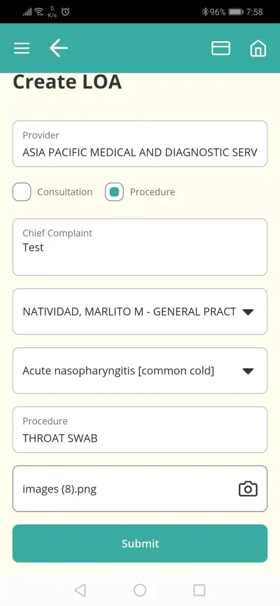Uncheck the Procedure checkbox
This screenshot has height=606, width=280.
(114, 192)
